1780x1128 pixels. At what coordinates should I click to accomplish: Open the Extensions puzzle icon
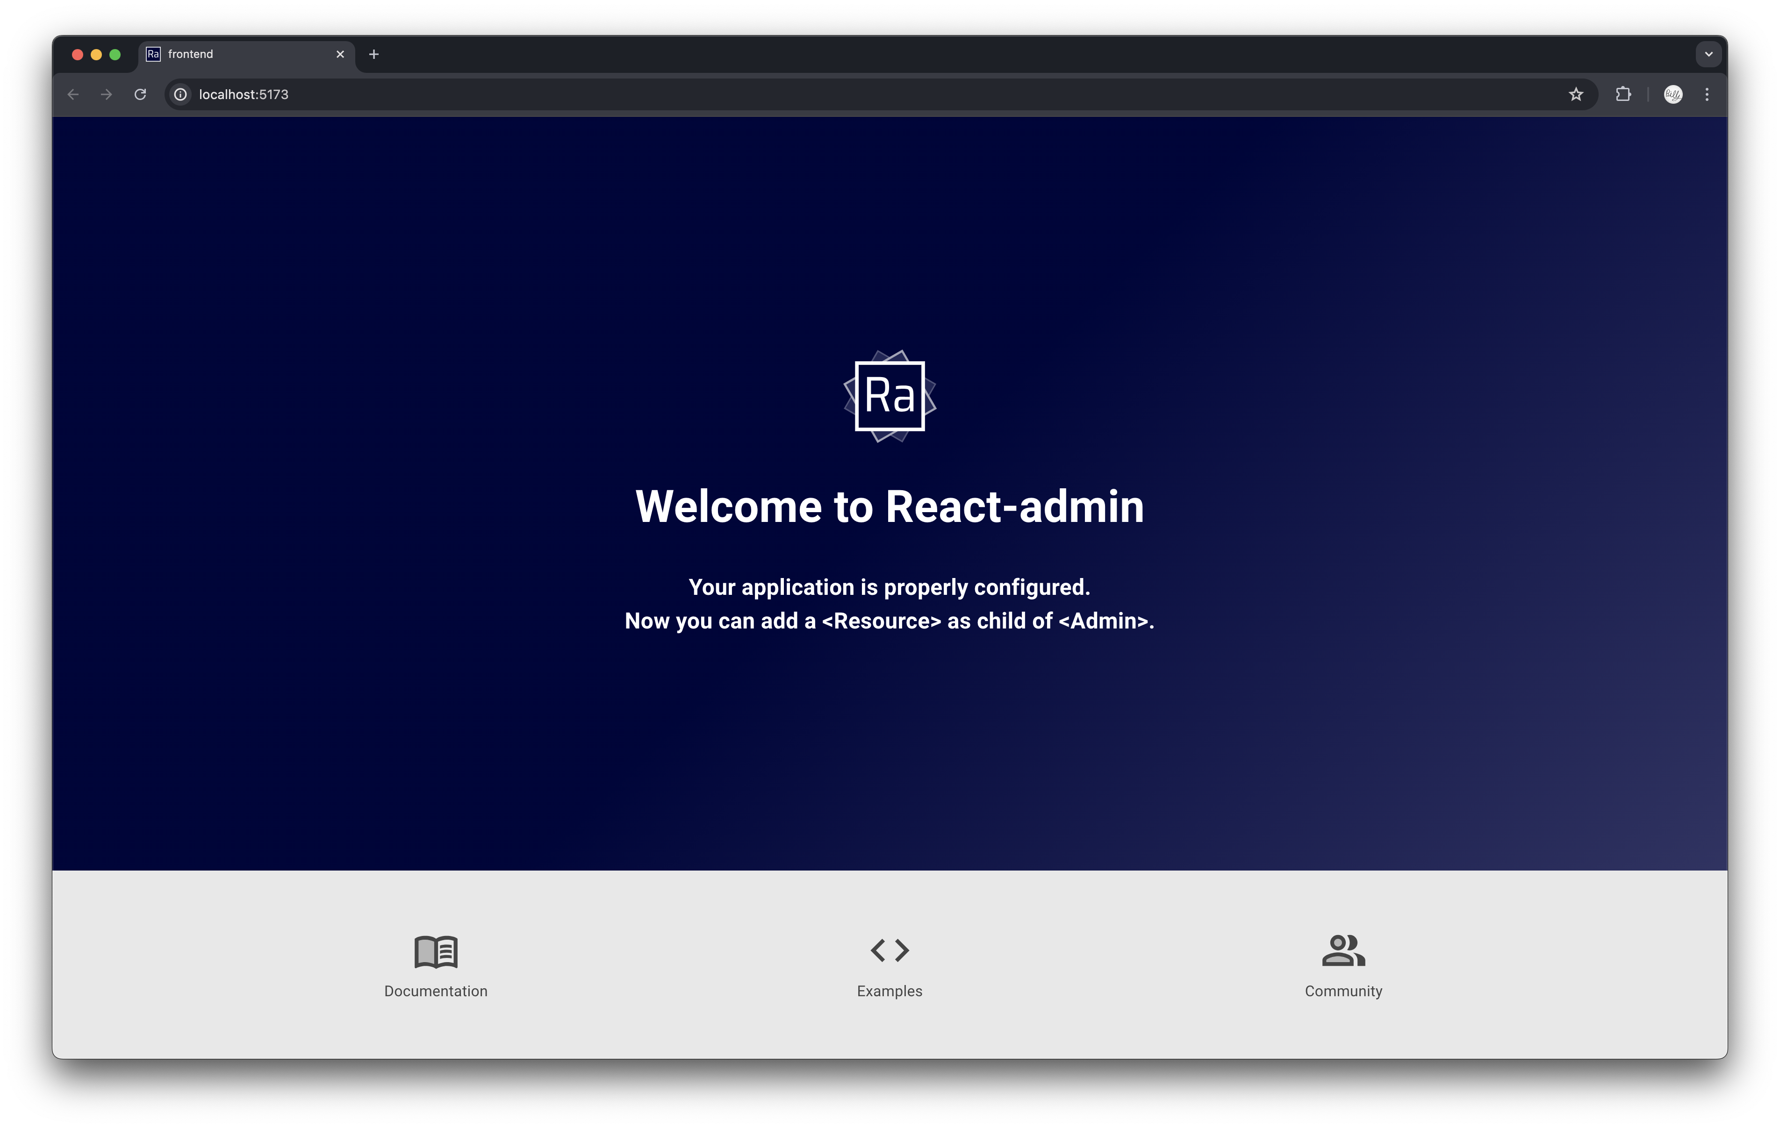[x=1623, y=94]
